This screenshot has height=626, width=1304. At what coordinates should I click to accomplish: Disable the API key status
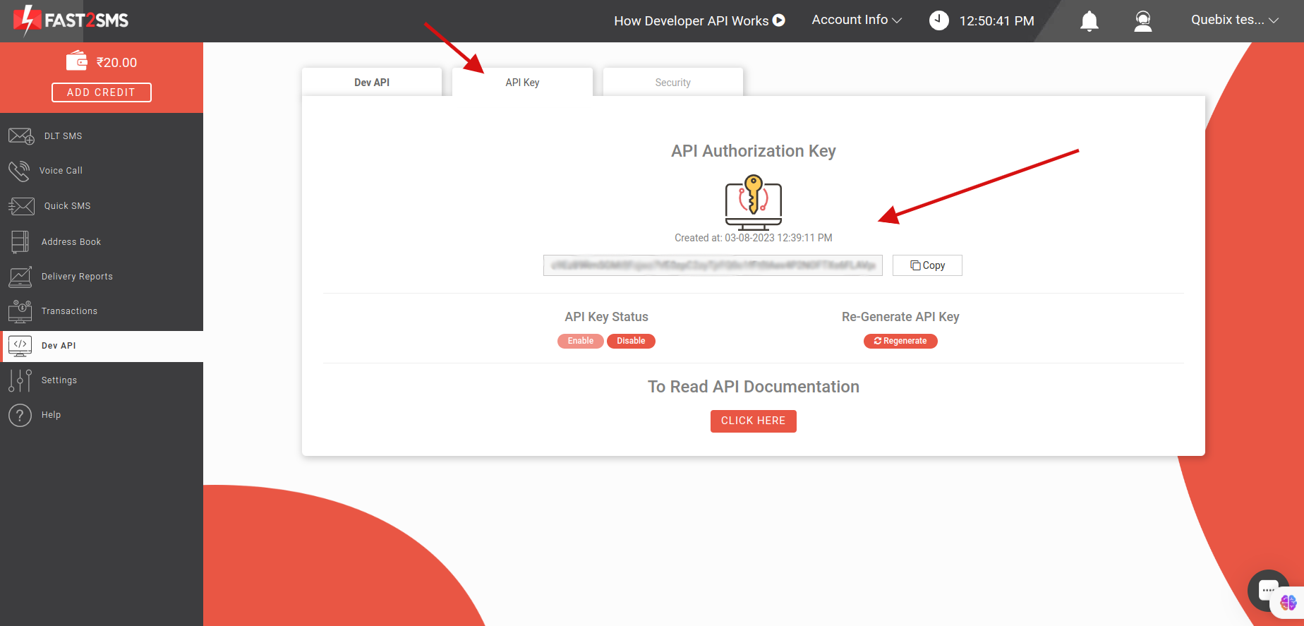coord(631,341)
